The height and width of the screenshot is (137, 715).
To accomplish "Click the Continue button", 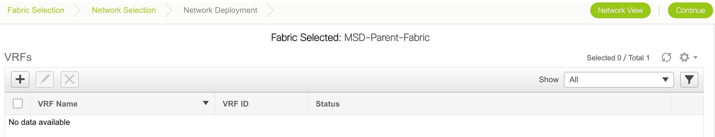I will 690,10.
